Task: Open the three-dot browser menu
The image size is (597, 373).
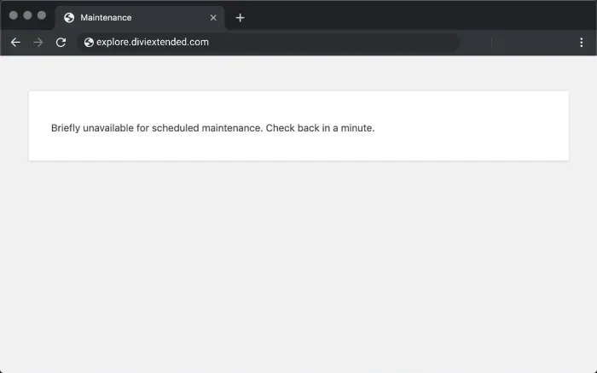Action: (x=581, y=43)
